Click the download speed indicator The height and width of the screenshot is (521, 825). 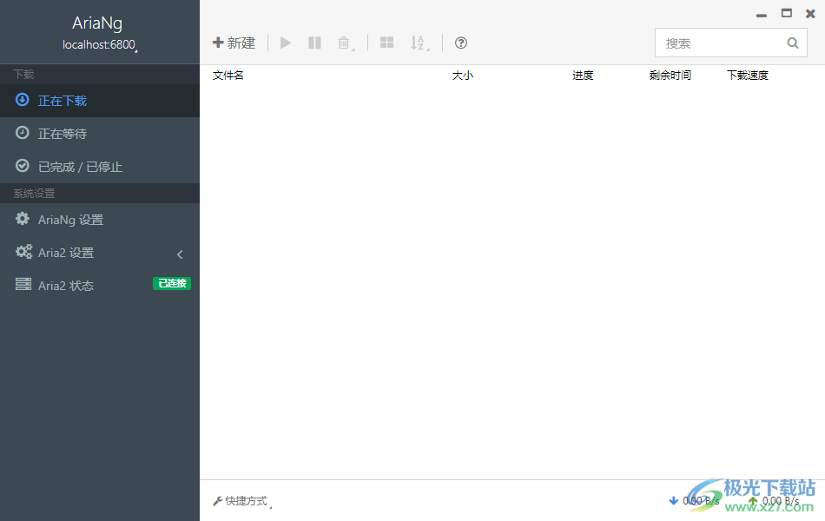pyautogui.click(x=694, y=500)
